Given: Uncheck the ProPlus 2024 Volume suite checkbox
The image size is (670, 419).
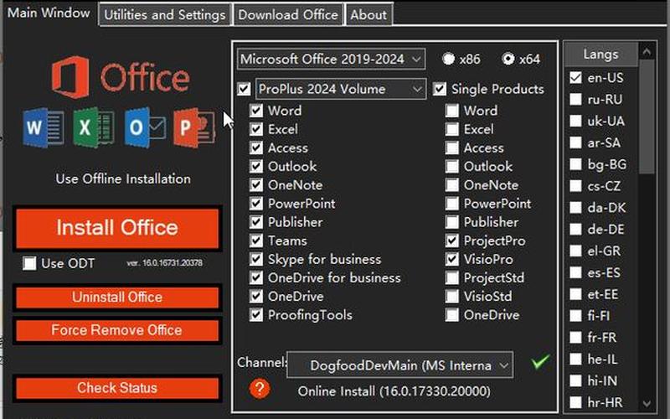Looking at the screenshot, I should click(244, 89).
